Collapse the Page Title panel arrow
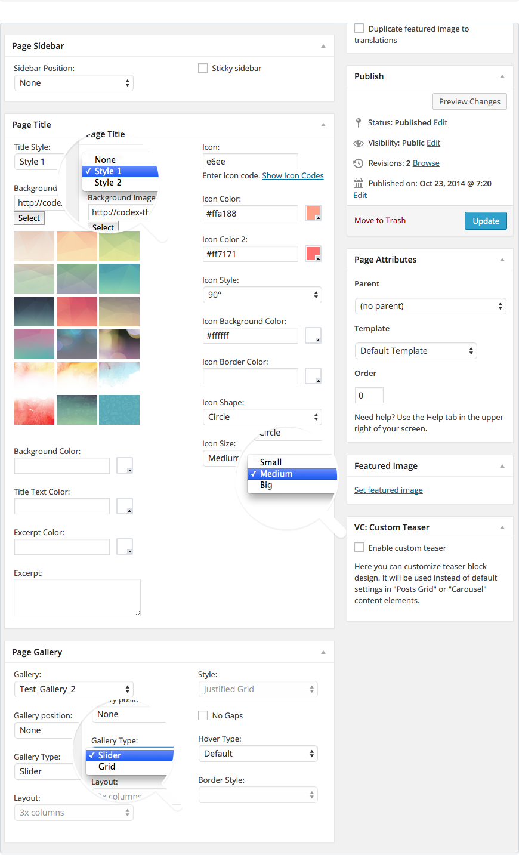This screenshot has width=519, height=855. tap(323, 125)
